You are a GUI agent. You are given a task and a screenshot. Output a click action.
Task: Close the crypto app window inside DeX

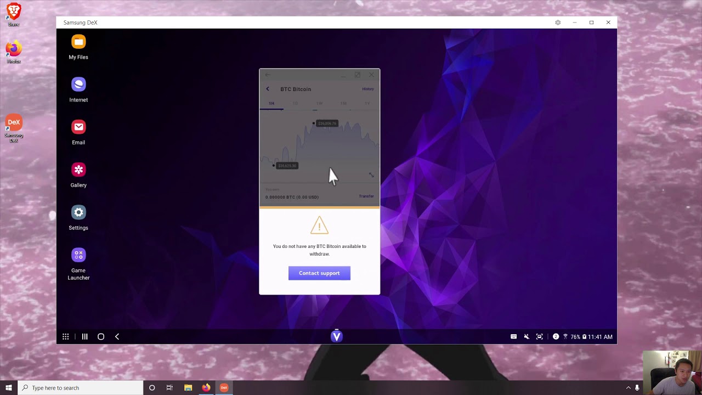tap(371, 75)
